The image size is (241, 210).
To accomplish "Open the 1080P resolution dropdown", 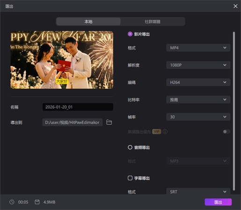I will (x=198, y=65).
